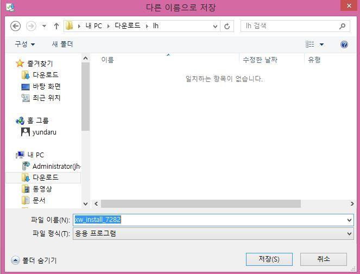Viewport: 360px width, 274px height.
Task: Open the 파일 형식 combo box
Action: 213,234
